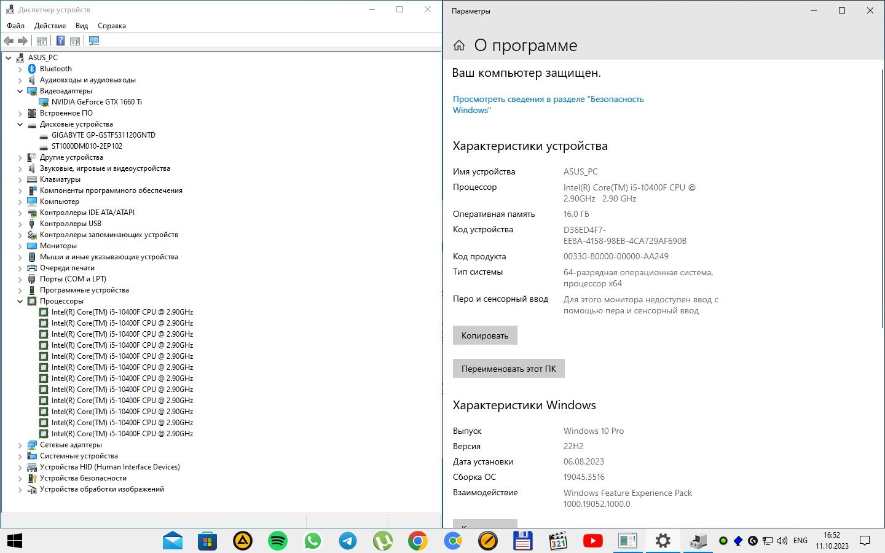Viewport: 885px width, 553px height.
Task: Click the volume speaker tray icon
Action: [782, 541]
